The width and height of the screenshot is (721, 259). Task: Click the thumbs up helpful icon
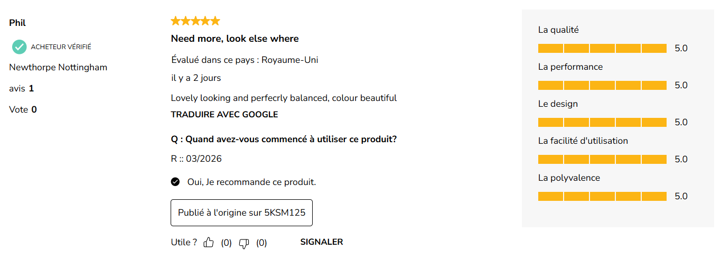209,243
